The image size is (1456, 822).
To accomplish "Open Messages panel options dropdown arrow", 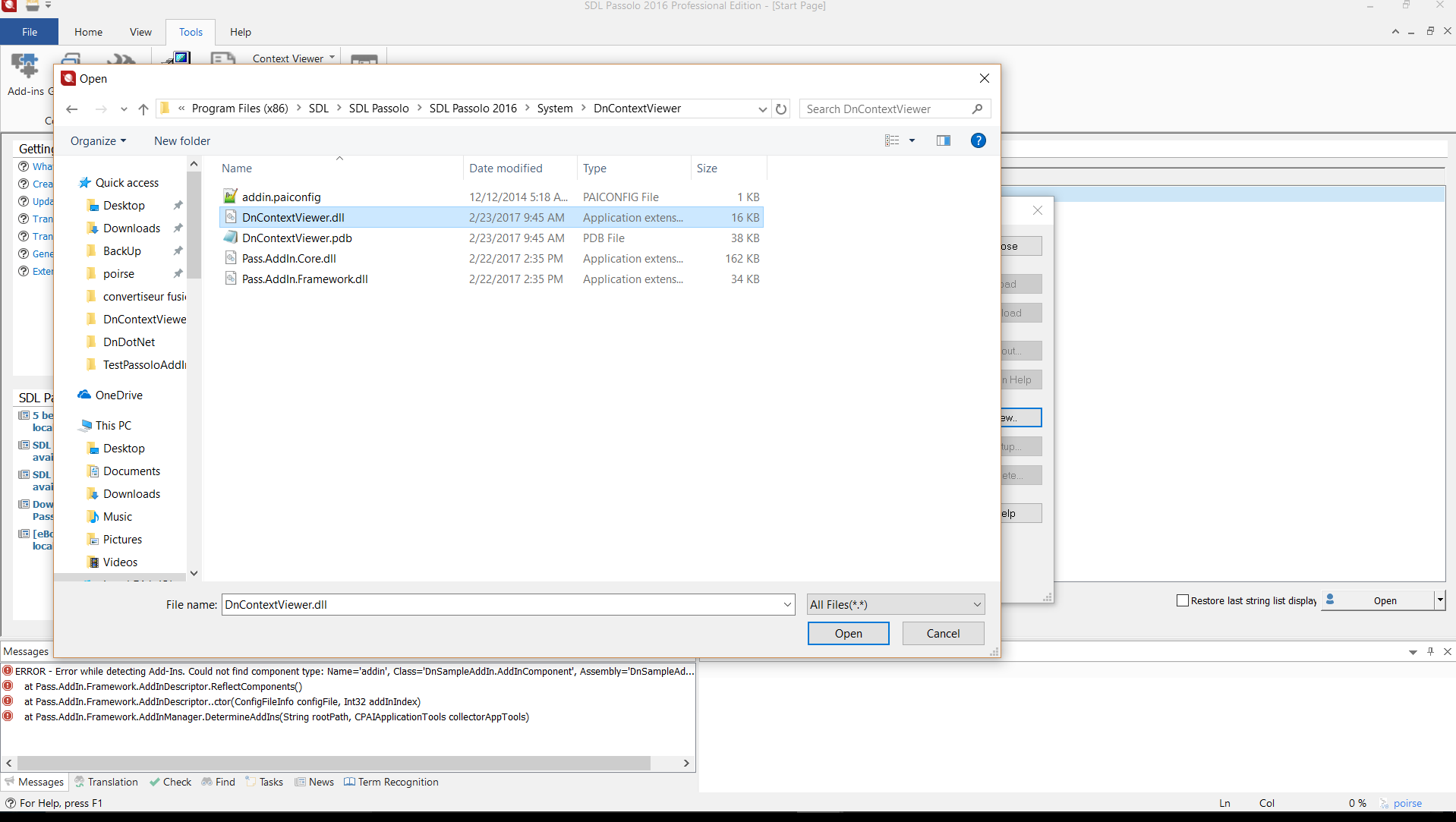I will coord(1413,652).
